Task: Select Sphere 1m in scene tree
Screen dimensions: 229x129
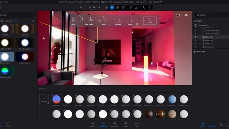Action: (209, 44)
